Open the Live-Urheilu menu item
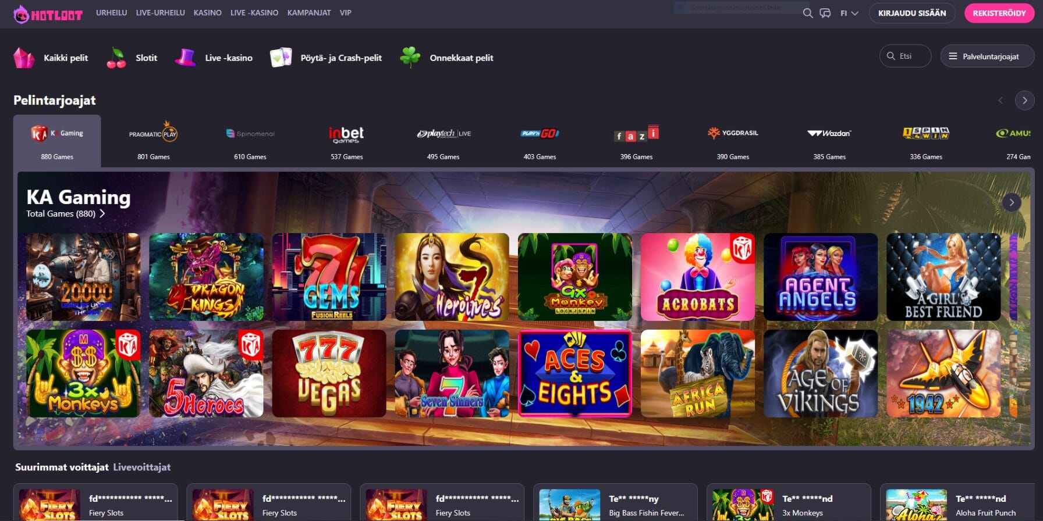1043x521 pixels. pyautogui.click(x=160, y=12)
